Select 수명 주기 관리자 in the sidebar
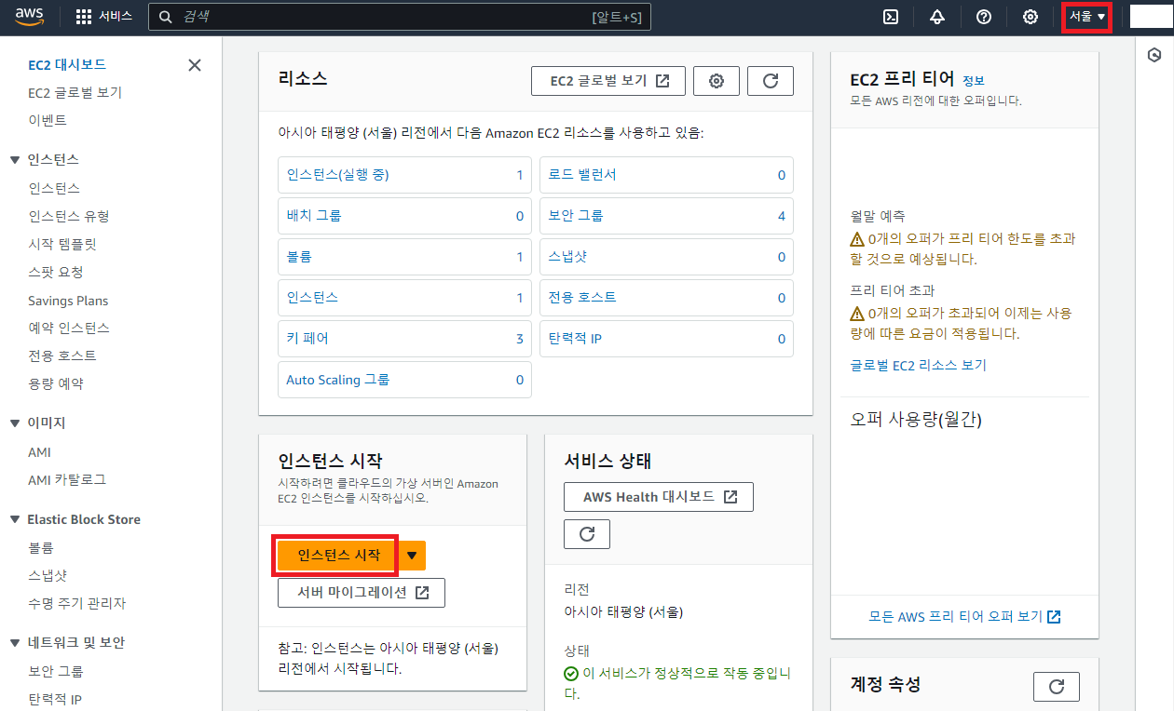This screenshot has width=1174, height=711. tap(76, 604)
